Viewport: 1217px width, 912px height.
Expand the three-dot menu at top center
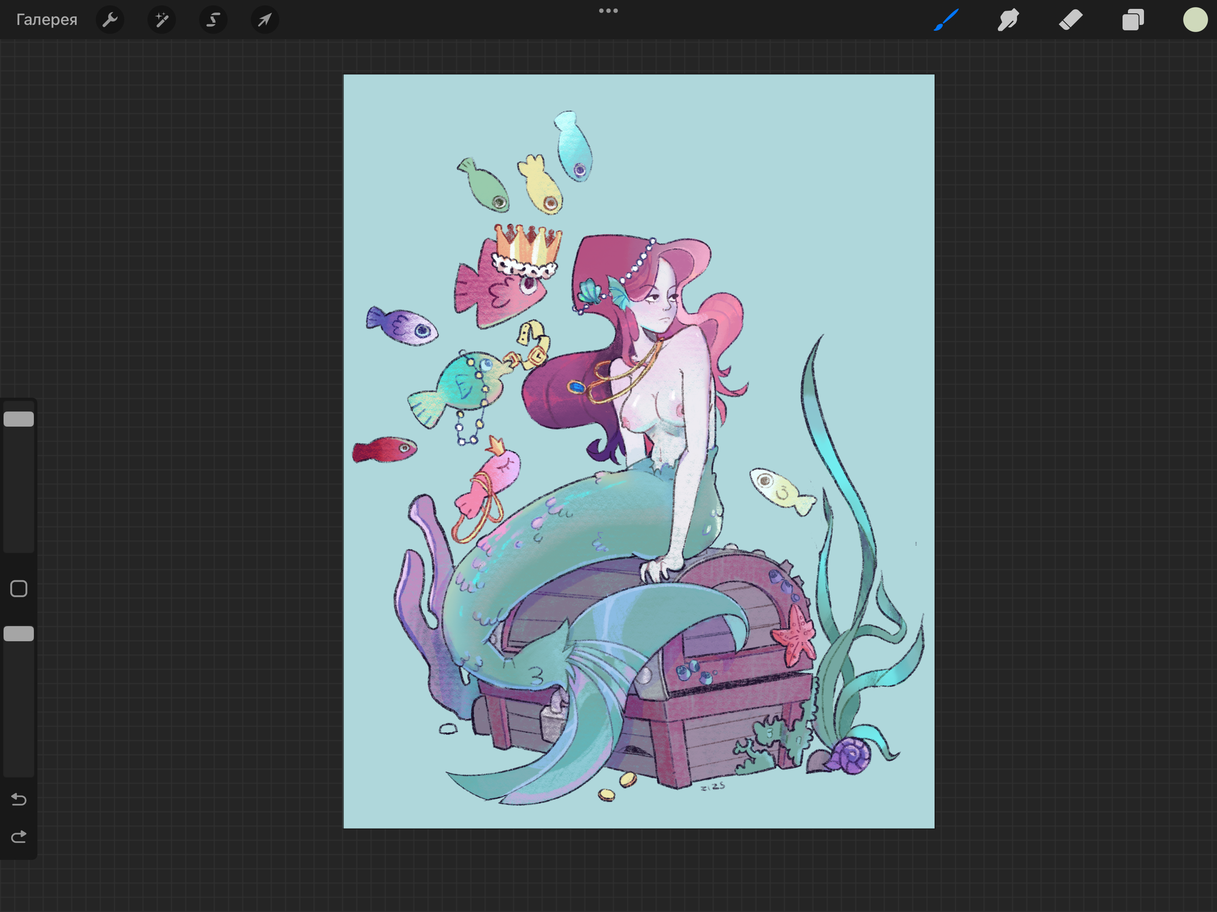pyautogui.click(x=608, y=10)
